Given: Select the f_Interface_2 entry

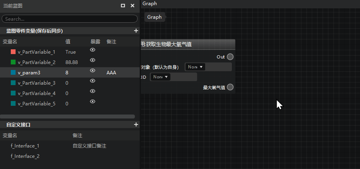Looking at the screenshot, I should [x=25, y=156].
